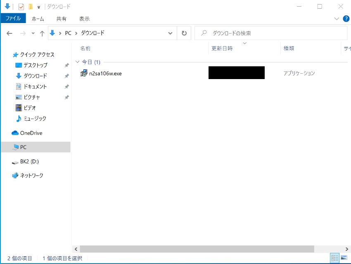The height and width of the screenshot is (264, 351).
Task: Click the Refresh button in the address bar
Action: coord(184,33)
